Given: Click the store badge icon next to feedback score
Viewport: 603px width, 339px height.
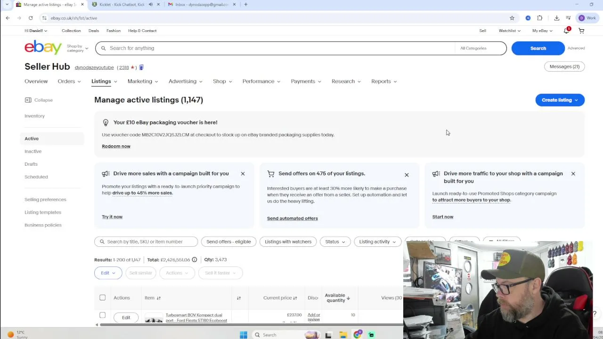Looking at the screenshot, I should pos(141,67).
